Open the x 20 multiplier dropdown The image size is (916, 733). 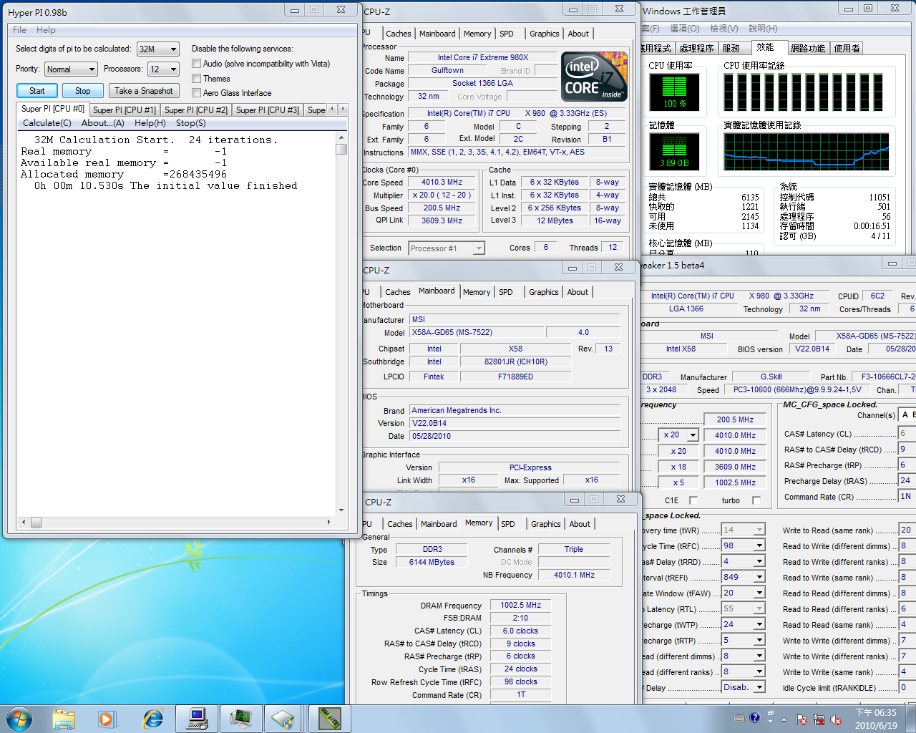point(679,435)
